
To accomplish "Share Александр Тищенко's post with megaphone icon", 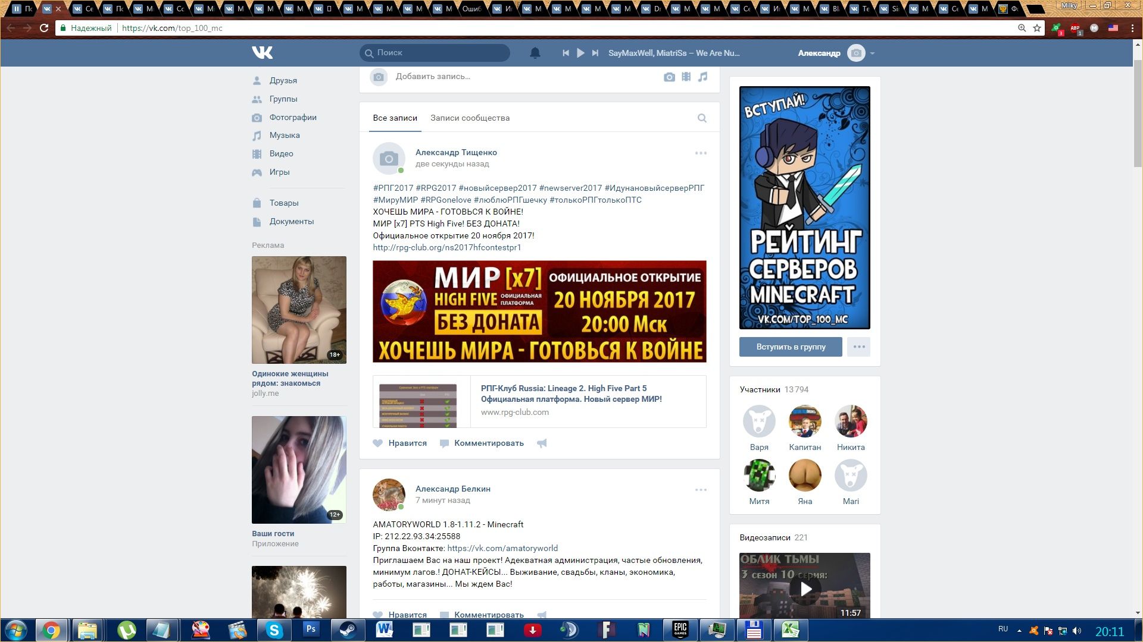I will [542, 443].
